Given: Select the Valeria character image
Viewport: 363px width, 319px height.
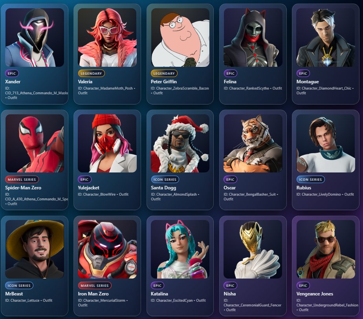Looking at the screenshot, I should click(107, 37).
